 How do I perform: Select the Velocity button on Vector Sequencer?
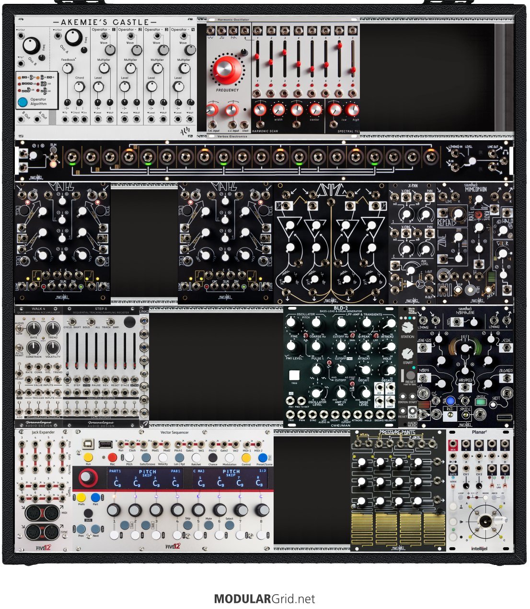click(x=163, y=457)
